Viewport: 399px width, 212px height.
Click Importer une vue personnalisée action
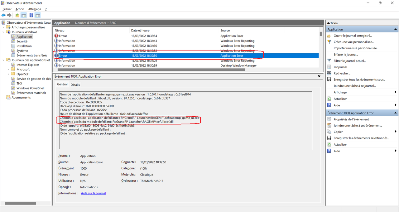(x=356, y=48)
